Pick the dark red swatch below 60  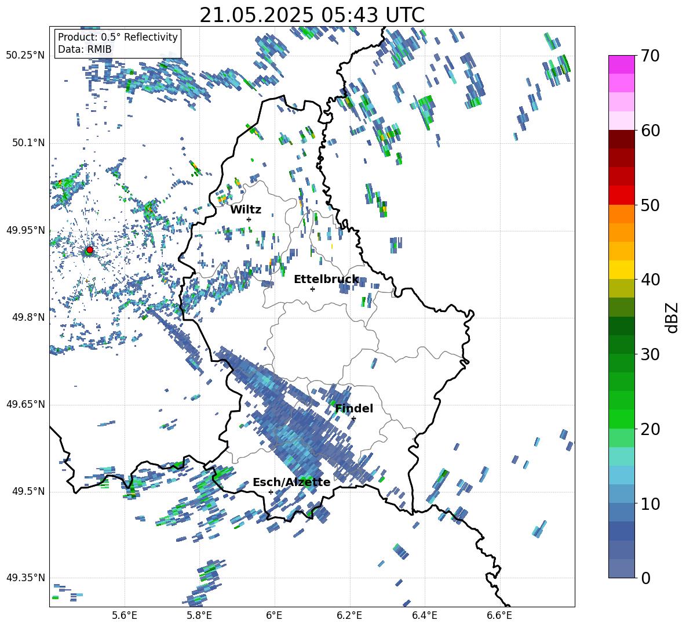click(x=622, y=139)
